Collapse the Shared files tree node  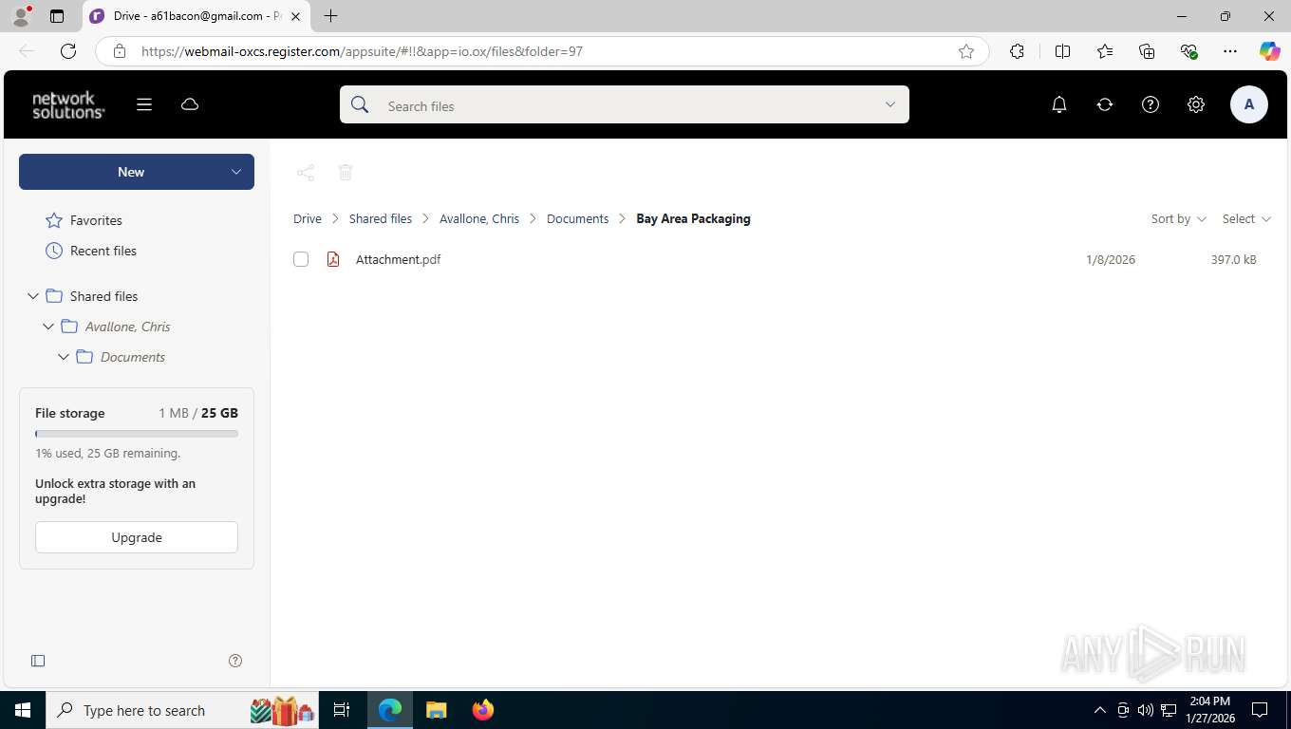point(33,296)
